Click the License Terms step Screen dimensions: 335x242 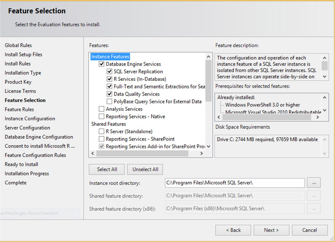click(x=20, y=91)
